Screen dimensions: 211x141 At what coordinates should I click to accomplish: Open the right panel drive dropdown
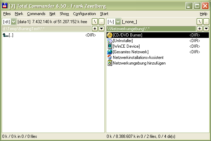(118, 22)
